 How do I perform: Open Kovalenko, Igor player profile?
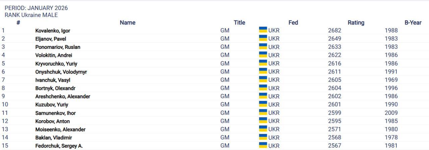coord(53,31)
